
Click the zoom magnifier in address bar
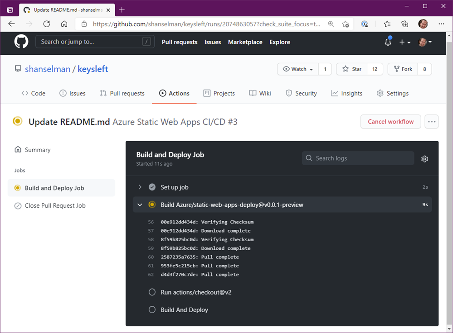331,24
